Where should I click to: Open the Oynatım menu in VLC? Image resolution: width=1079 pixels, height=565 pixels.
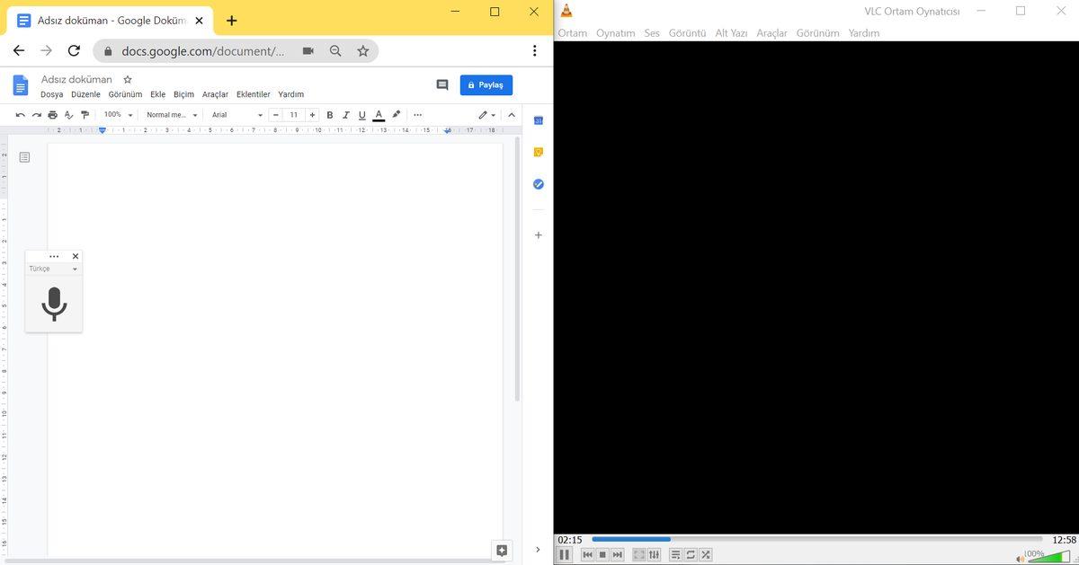point(615,32)
